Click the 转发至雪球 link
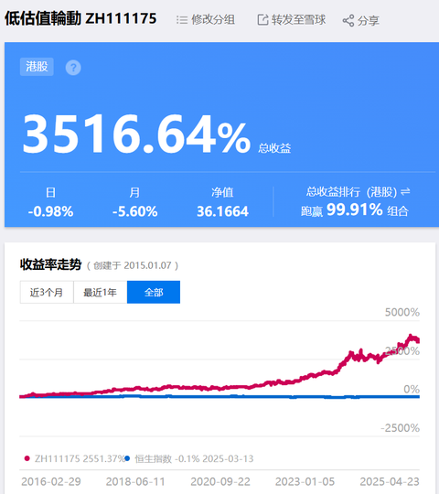 click(x=298, y=20)
